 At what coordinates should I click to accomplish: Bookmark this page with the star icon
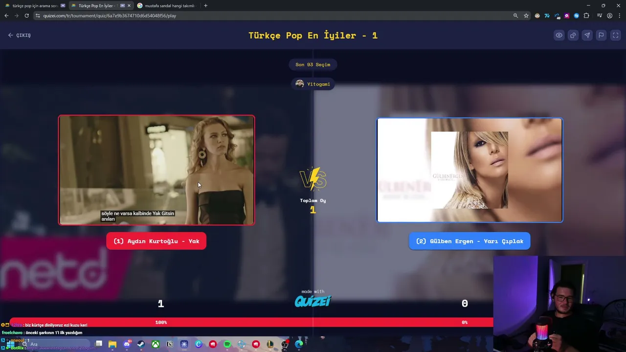(526, 16)
